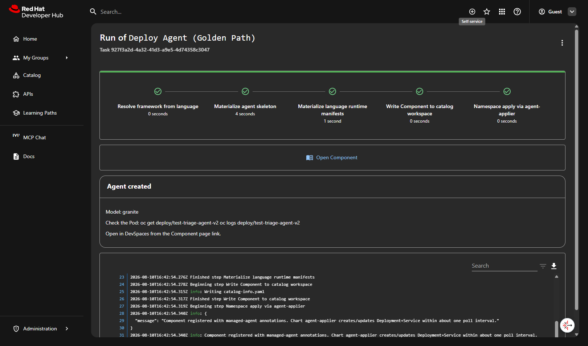Click the 'Open in DevSpaces' instruction text
This screenshot has height=346, width=588.
(163, 234)
